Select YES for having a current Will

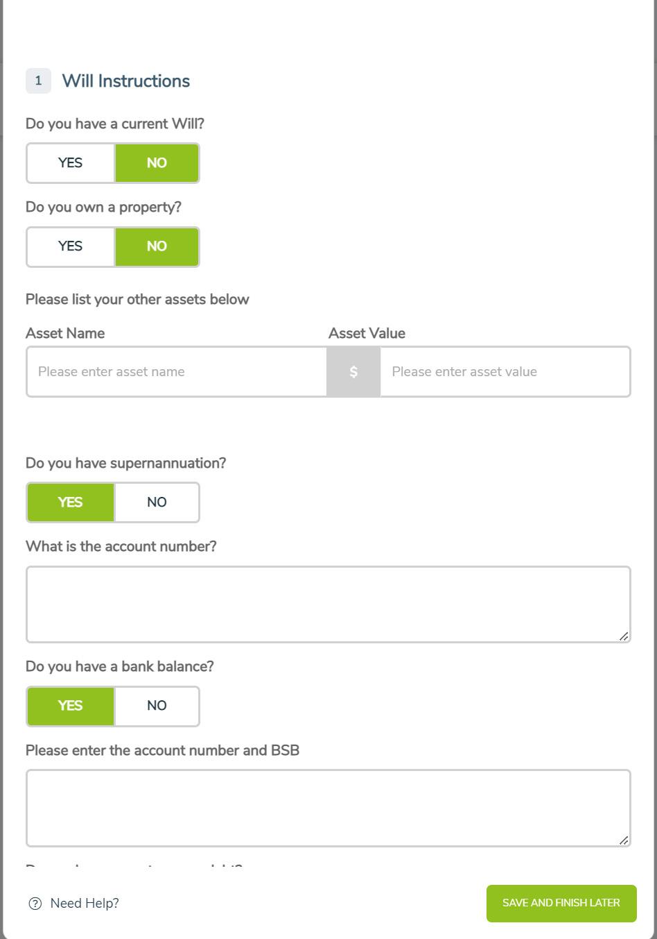pos(71,163)
